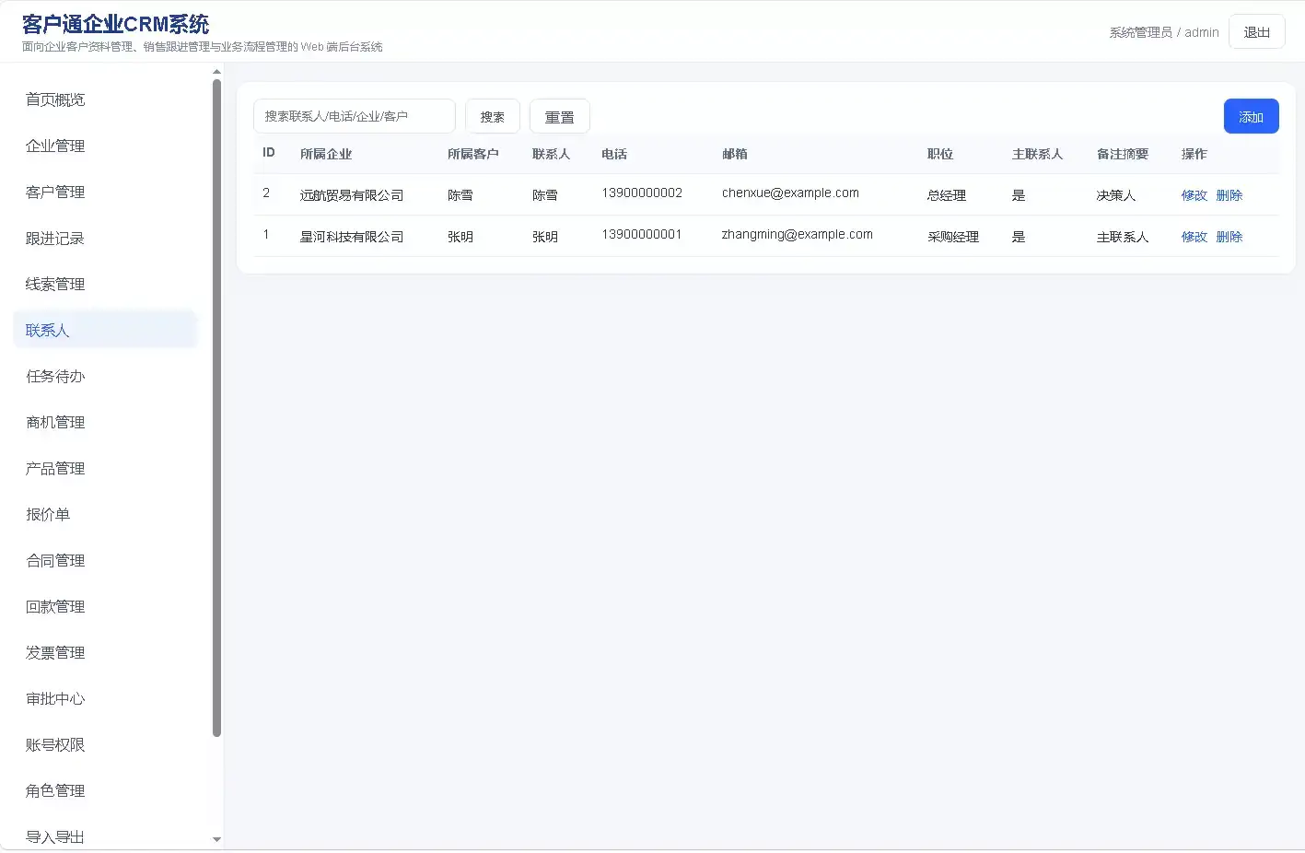The width and height of the screenshot is (1305, 853).
Task: Click the 添加 button to add contact
Action: pyautogui.click(x=1251, y=116)
